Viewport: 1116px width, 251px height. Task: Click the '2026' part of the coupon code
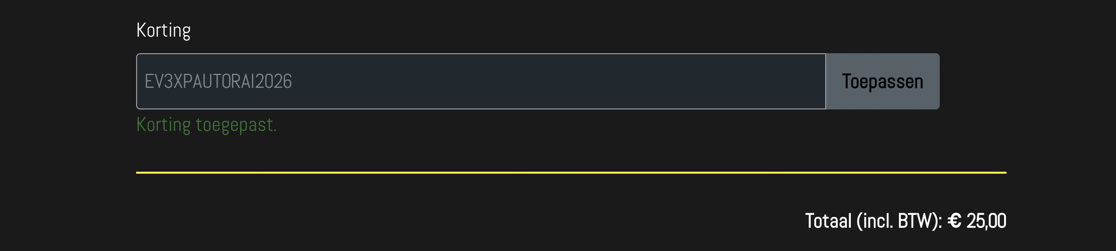click(x=273, y=81)
